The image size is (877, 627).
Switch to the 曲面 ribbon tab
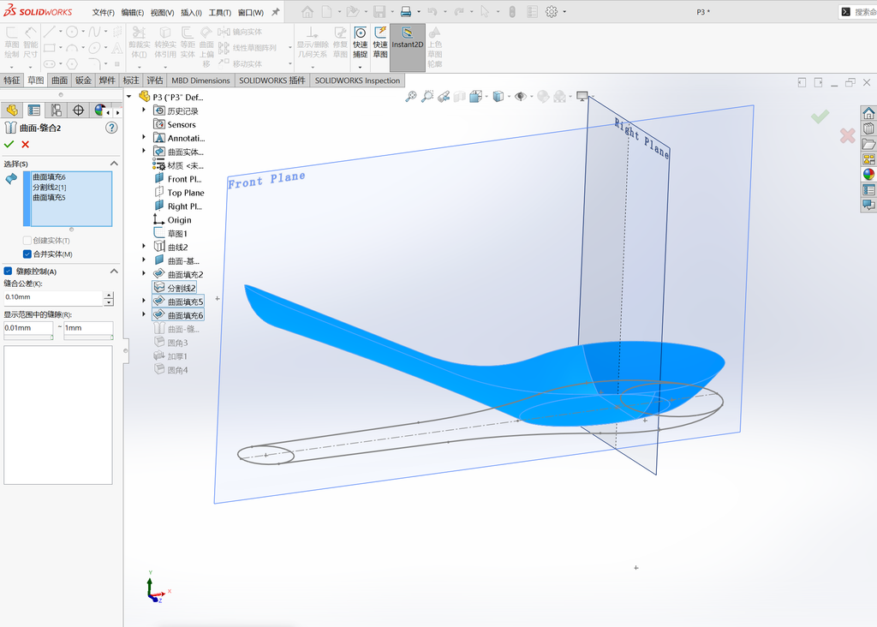click(x=60, y=81)
